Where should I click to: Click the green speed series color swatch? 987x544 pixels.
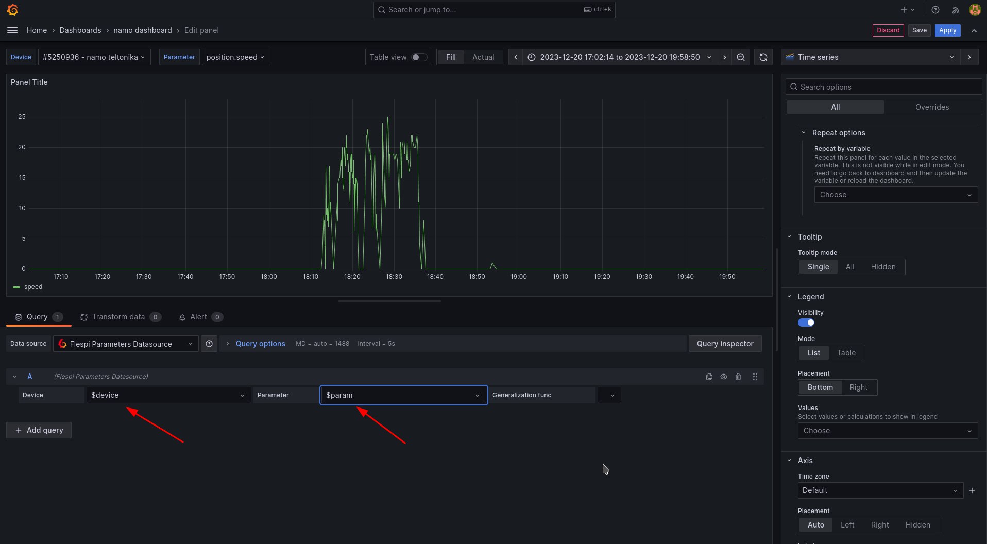[16, 287]
